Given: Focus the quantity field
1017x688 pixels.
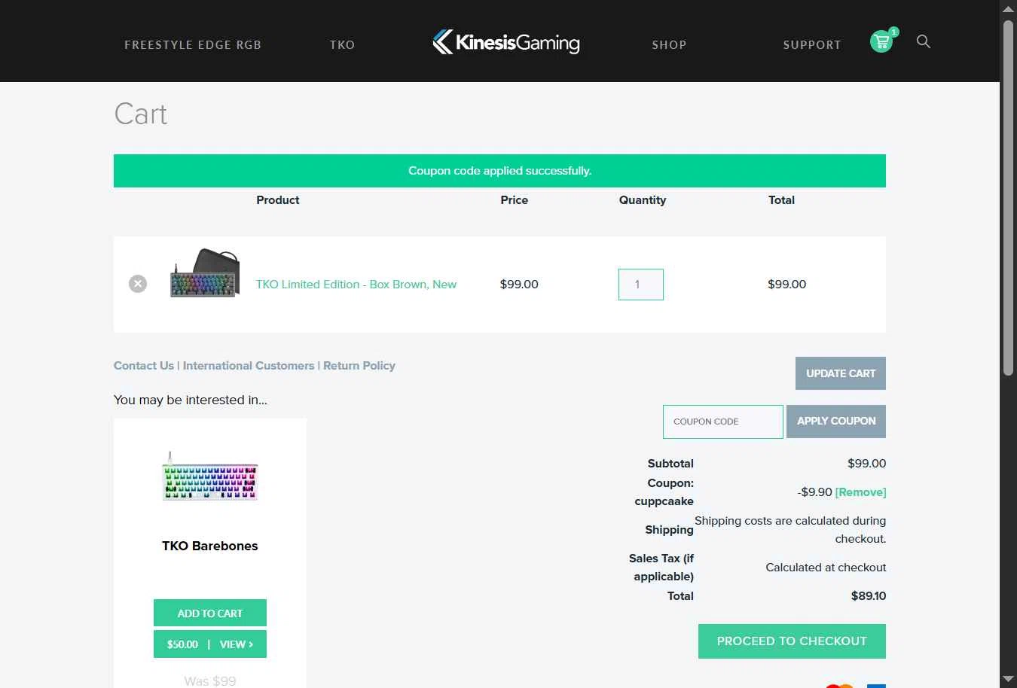Looking at the screenshot, I should [x=641, y=285].
